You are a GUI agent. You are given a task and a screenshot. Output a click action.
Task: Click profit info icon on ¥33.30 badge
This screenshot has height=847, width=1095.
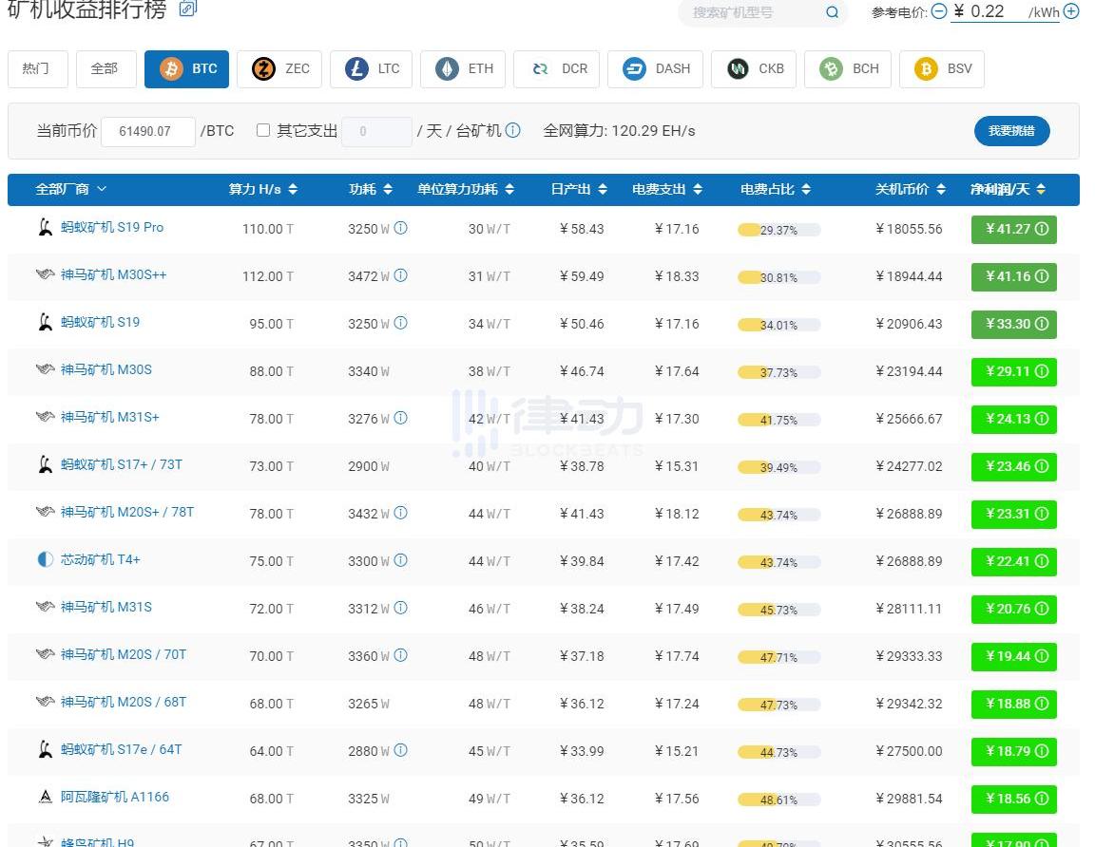tap(1041, 324)
